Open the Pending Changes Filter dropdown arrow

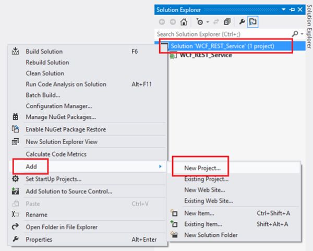(x=208, y=23)
